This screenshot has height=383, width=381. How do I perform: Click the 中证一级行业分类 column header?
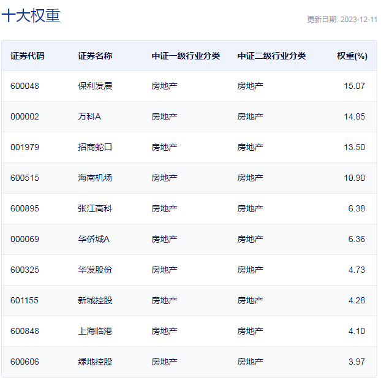tap(186, 56)
